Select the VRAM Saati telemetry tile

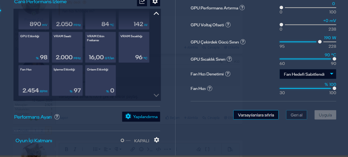point(67,47)
